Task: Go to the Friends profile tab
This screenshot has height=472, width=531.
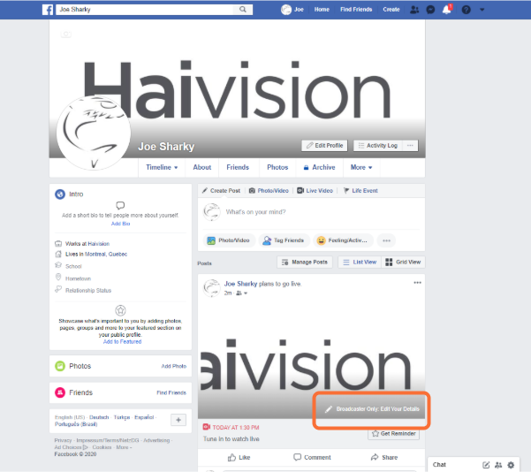Action: click(238, 167)
